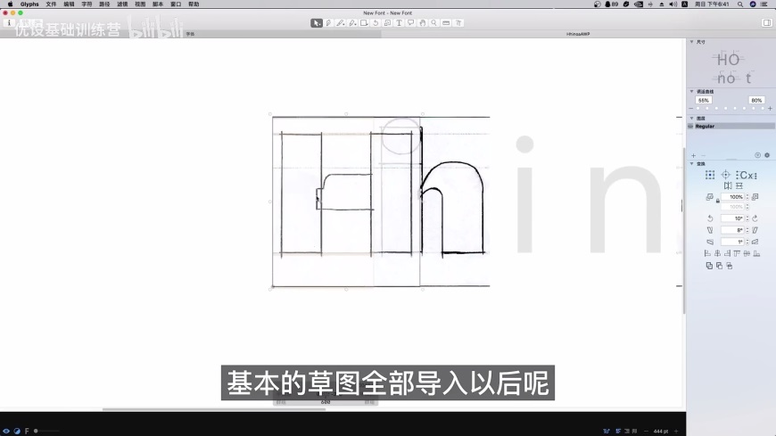
Task: Click the info button at top left
Action: [x=9, y=23]
